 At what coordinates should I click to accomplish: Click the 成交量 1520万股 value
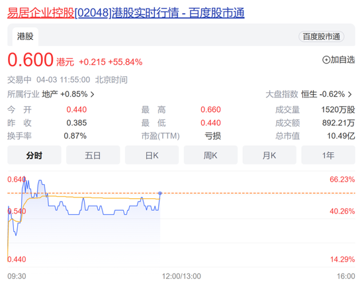(x=338, y=109)
